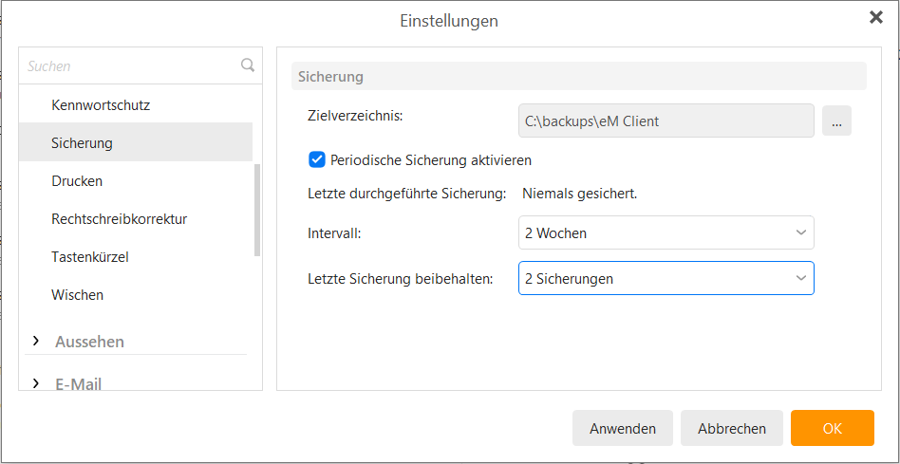Screen dimensions: 900x464
Task: Open Letzte Sicherung beibehalten dropdown
Action: pyautogui.click(x=666, y=279)
